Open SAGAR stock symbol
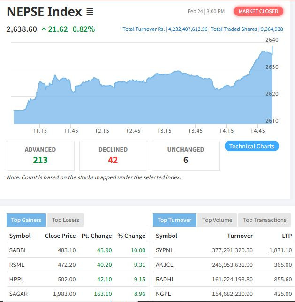Screen dimensions: 295x302 [18, 294]
